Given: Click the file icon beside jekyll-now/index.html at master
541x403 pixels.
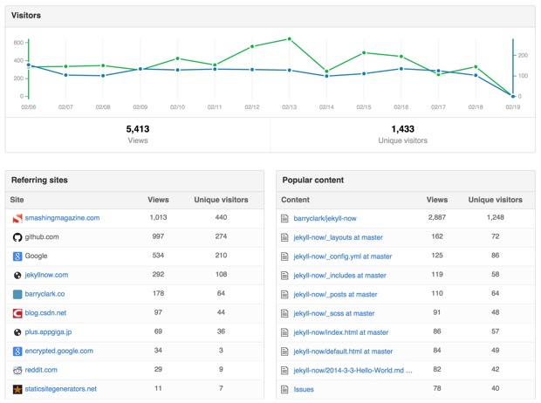Looking at the screenshot, I should click(x=284, y=332).
